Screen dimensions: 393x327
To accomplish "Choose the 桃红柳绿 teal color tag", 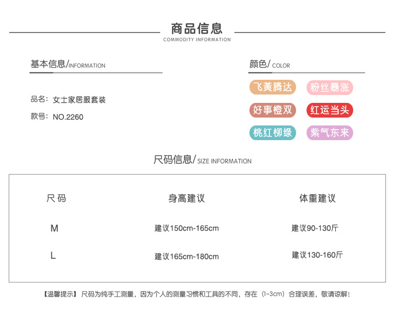I will click(x=272, y=133).
